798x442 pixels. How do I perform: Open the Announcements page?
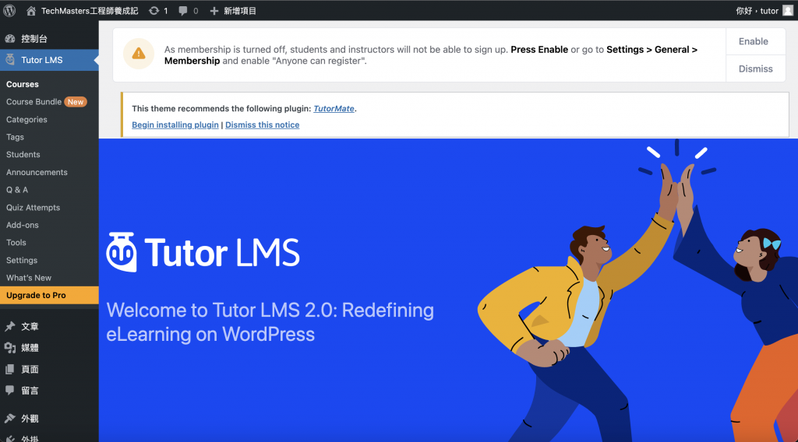pos(37,172)
